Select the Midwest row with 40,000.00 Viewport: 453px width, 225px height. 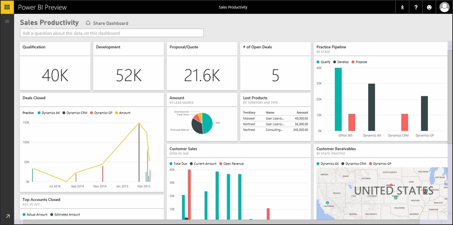275,118
